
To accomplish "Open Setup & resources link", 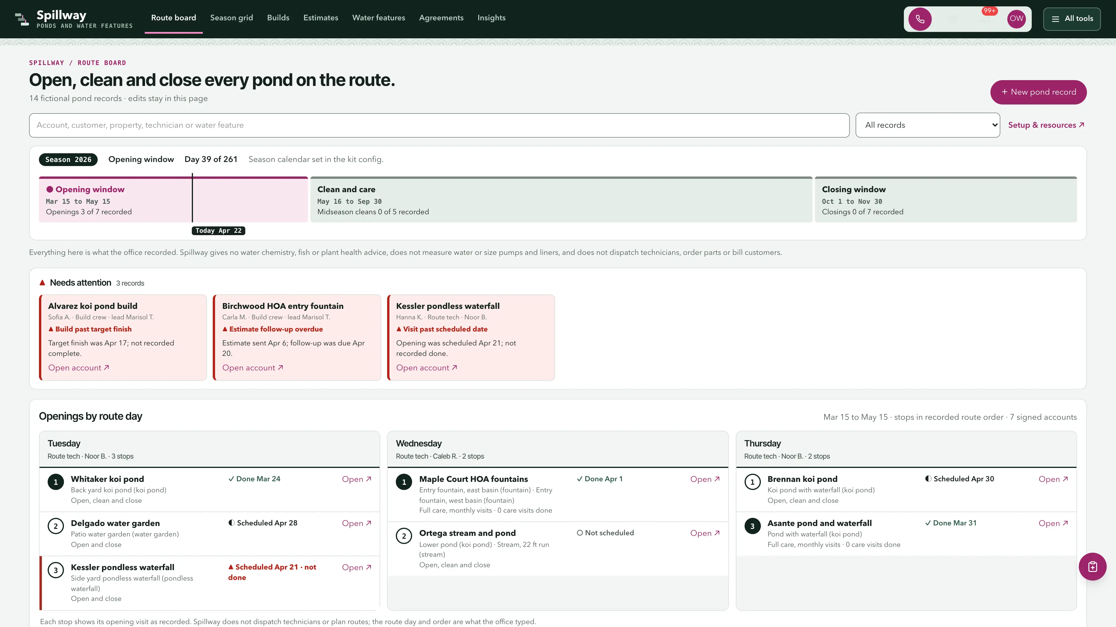I will [1046, 125].
